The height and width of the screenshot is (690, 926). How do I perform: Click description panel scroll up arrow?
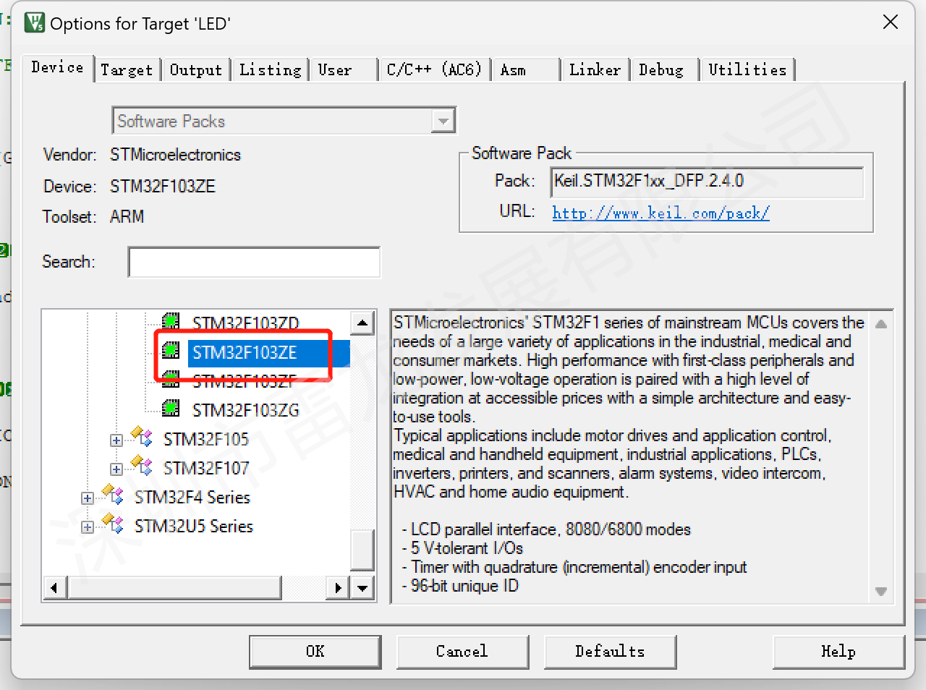pyautogui.click(x=881, y=324)
